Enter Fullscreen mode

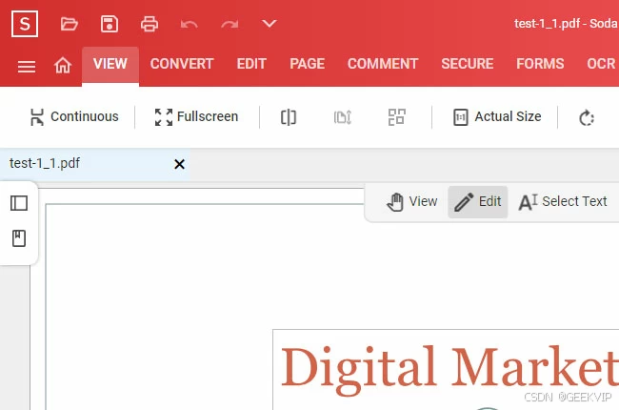point(196,116)
